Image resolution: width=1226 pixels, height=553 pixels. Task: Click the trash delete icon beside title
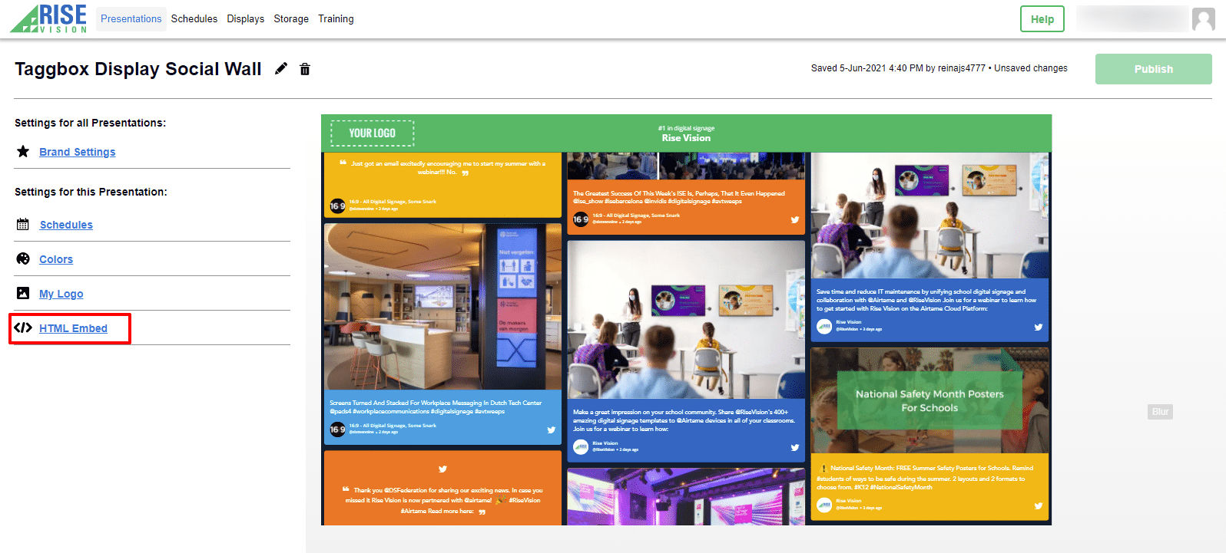(305, 69)
